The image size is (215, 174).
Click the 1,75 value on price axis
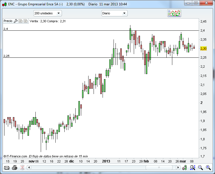pyautogui.click(x=203, y=148)
